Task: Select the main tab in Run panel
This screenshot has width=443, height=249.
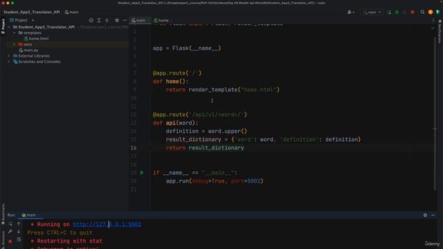Action: pos(30,215)
